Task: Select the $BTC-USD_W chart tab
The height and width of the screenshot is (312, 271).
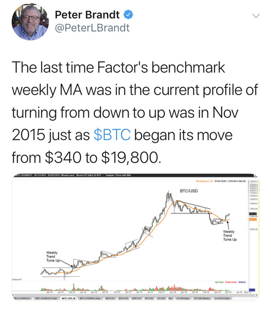Action: [69, 298]
